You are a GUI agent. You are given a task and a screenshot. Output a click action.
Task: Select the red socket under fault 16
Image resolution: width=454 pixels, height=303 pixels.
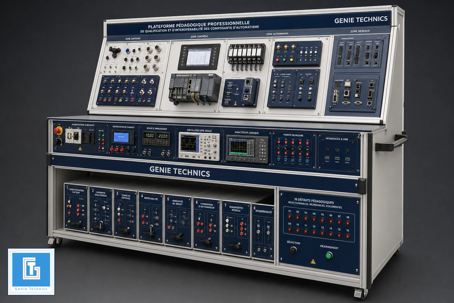point(348,236)
